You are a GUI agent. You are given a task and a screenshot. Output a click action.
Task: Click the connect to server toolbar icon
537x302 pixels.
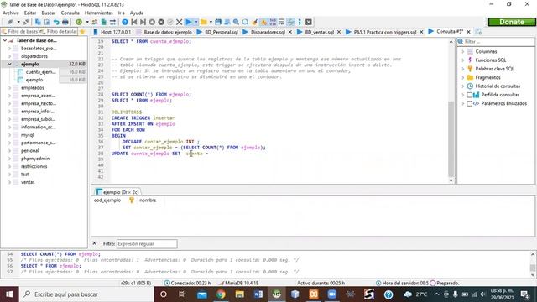(x=10, y=22)
